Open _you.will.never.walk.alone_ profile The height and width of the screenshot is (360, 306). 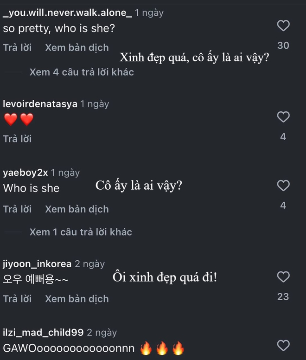click(67, 13)
